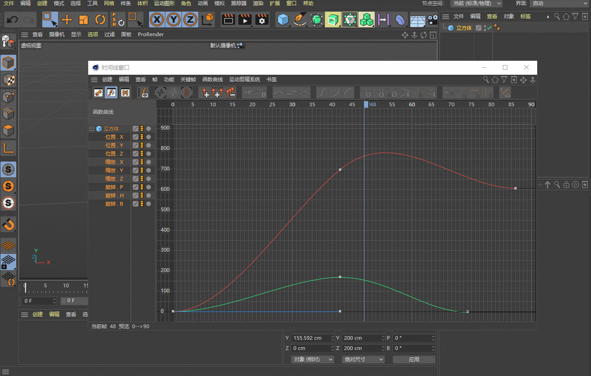The height and width of the screenshot is (376, 591).
Task: Collapse the 立方体 tree in timeline
Action: coord(92,129)
